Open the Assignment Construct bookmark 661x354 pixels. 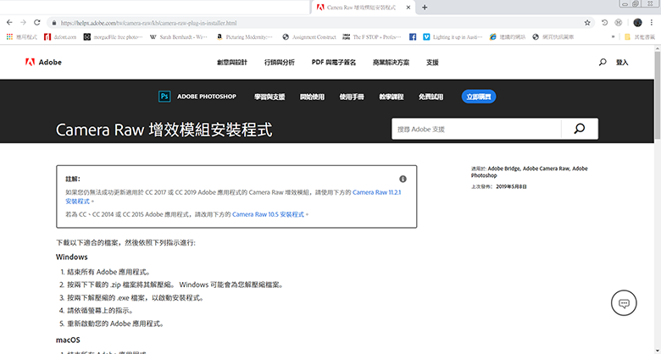pyautogui.click(x=309, y=37)
